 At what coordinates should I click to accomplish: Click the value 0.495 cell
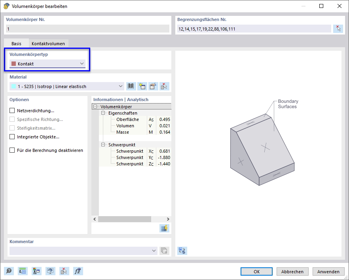[164, 119]
